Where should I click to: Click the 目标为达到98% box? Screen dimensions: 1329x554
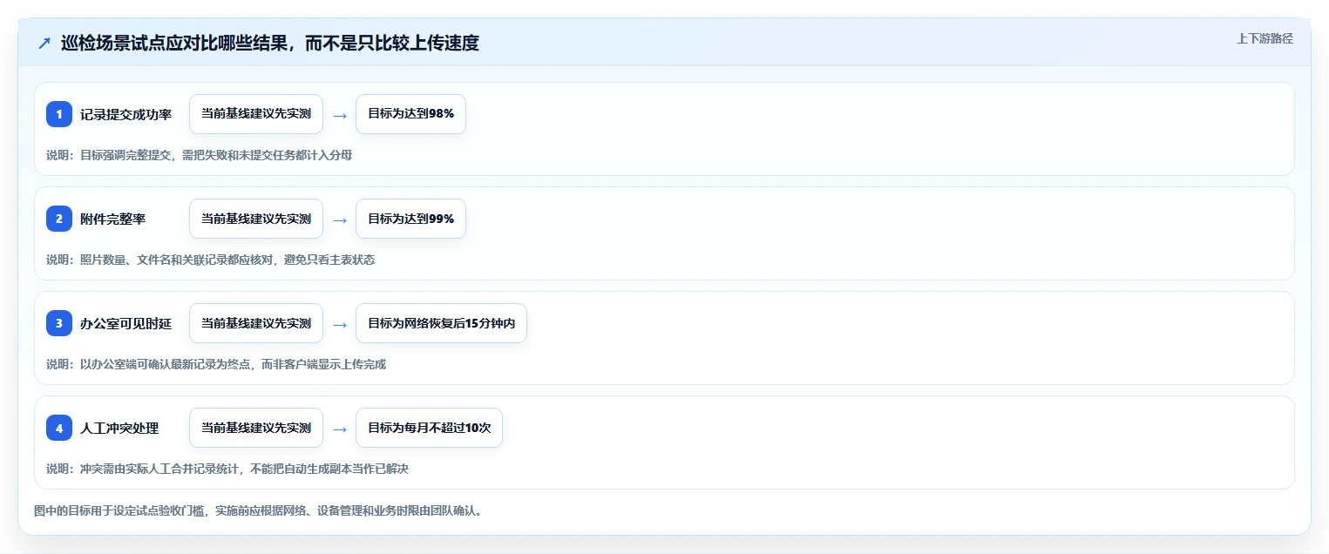(410, 114)
